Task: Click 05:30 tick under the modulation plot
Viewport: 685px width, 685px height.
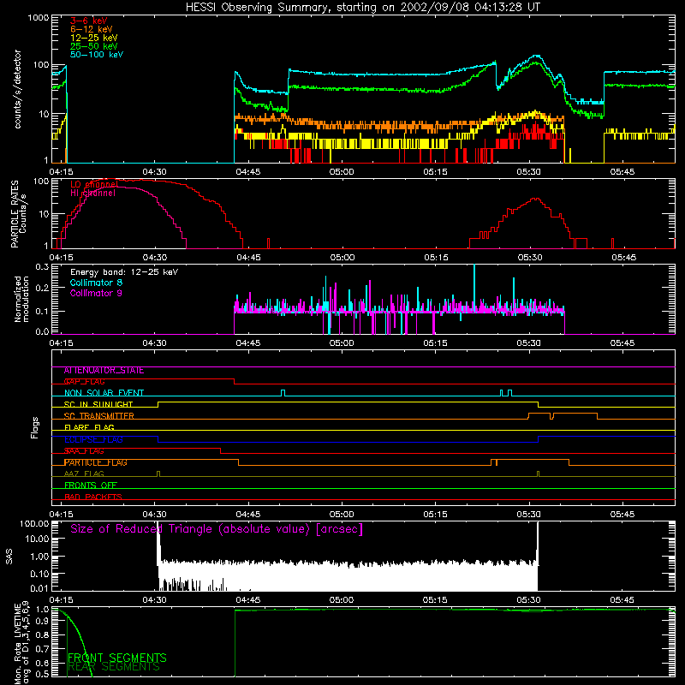Action: tap(529, 343)
